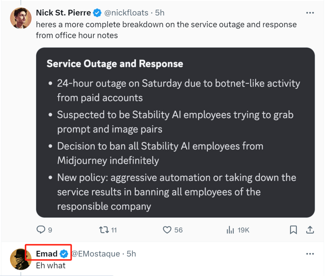The width and height of the screenshot is (328, 276).
Task: Retweet the service outage post
Action: pos(104,230)
